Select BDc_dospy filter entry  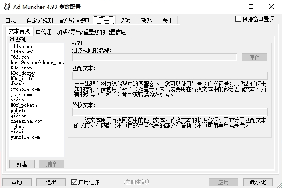(36, 73)
